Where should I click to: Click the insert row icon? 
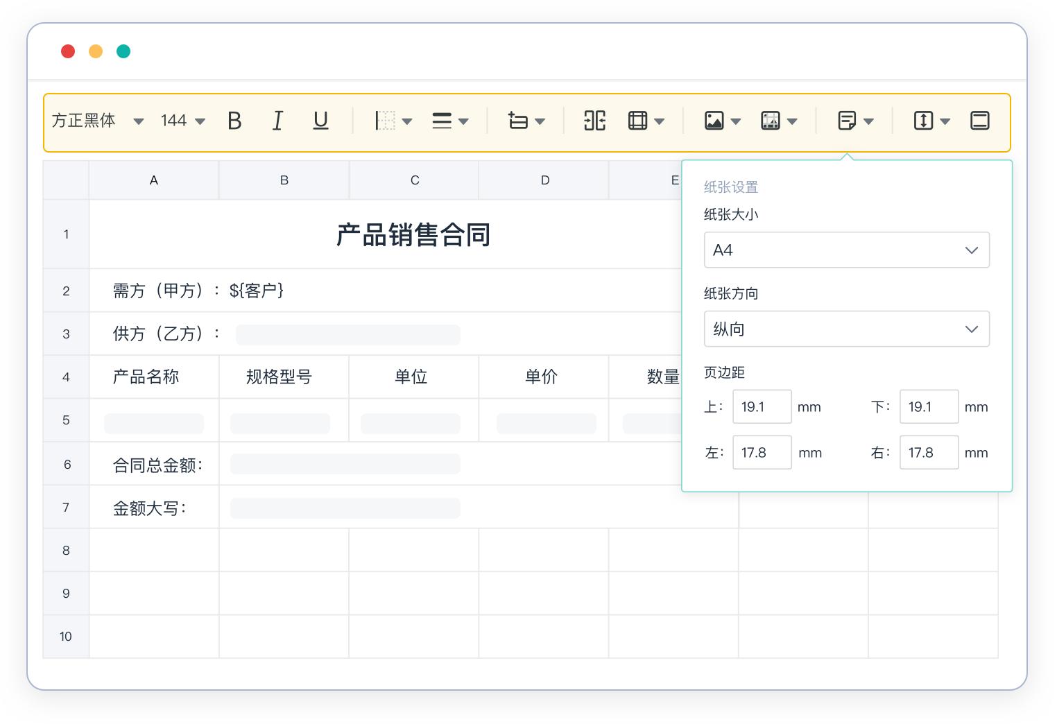[518, 121]
